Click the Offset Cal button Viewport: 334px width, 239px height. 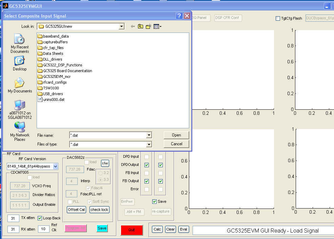76,210
